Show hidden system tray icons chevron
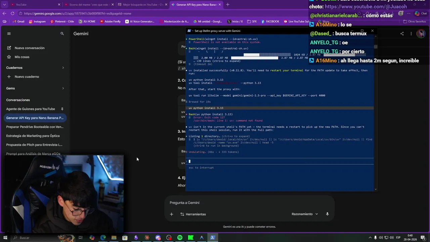Screen dimensions: 430x242 pyautogui.click(x=370, y=238)
